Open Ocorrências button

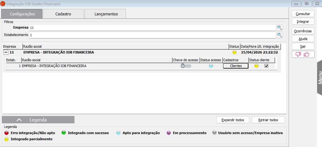[x=303, y=31]
